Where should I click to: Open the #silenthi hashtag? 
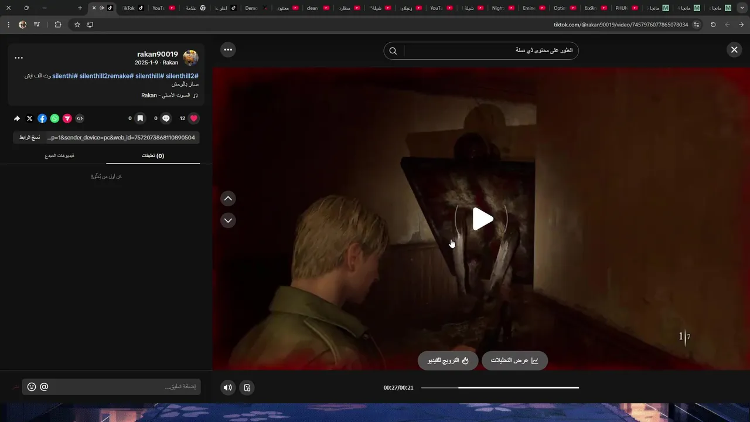pyautogui.click(x=64, y=76)
